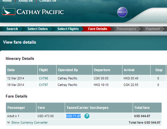Open the taxes help question mark icon
Viewport: 167px width, 129px height.
(87, 116)
